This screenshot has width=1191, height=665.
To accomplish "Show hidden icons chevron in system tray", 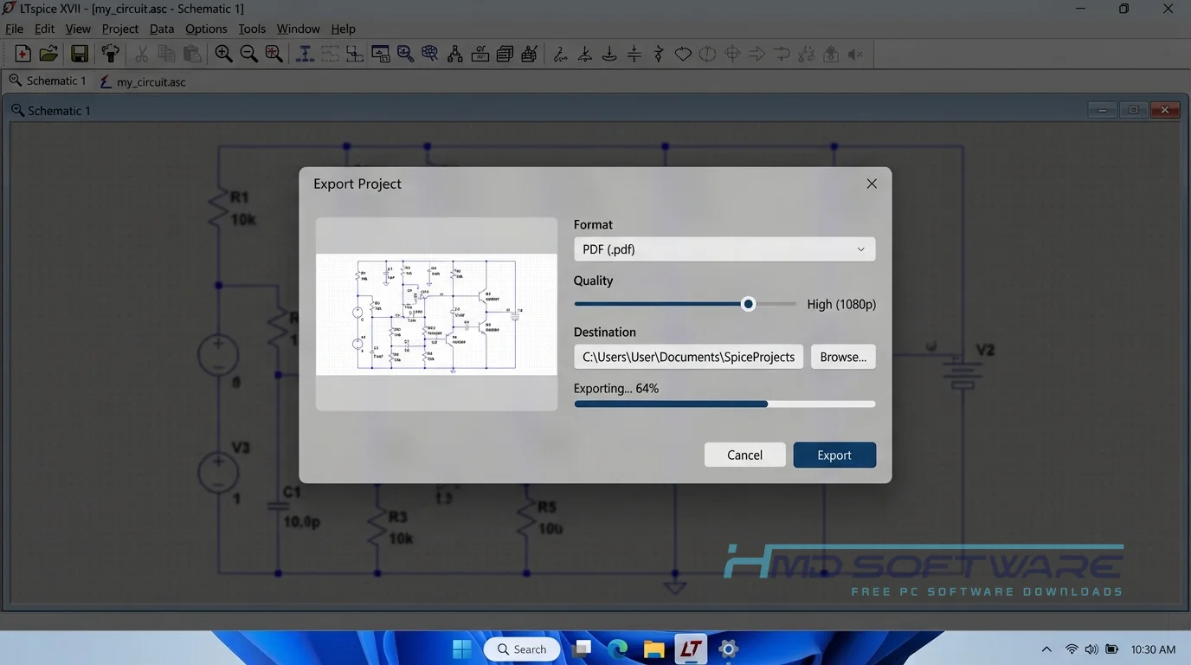I will (1046, 649).
